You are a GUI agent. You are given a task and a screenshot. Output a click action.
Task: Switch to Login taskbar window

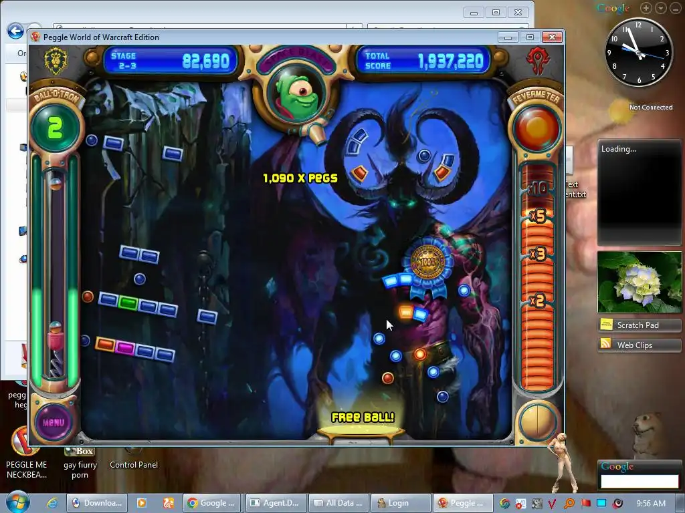pyautogui.click(x=401, y=503)
